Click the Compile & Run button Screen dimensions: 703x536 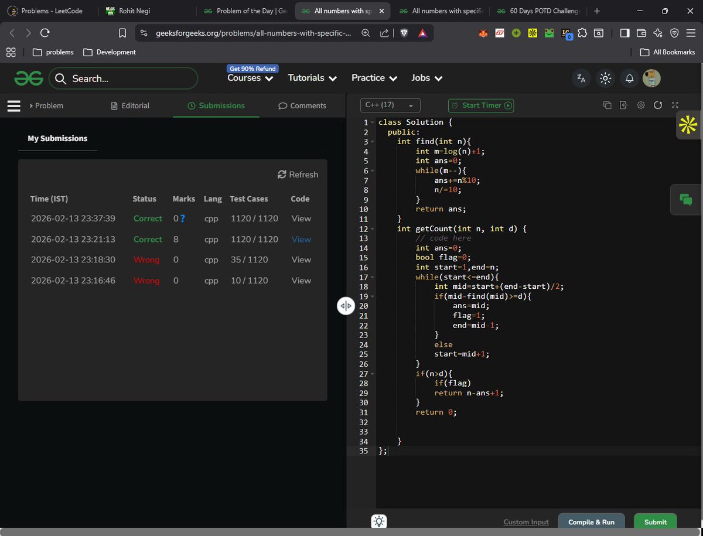pos(591,522)
